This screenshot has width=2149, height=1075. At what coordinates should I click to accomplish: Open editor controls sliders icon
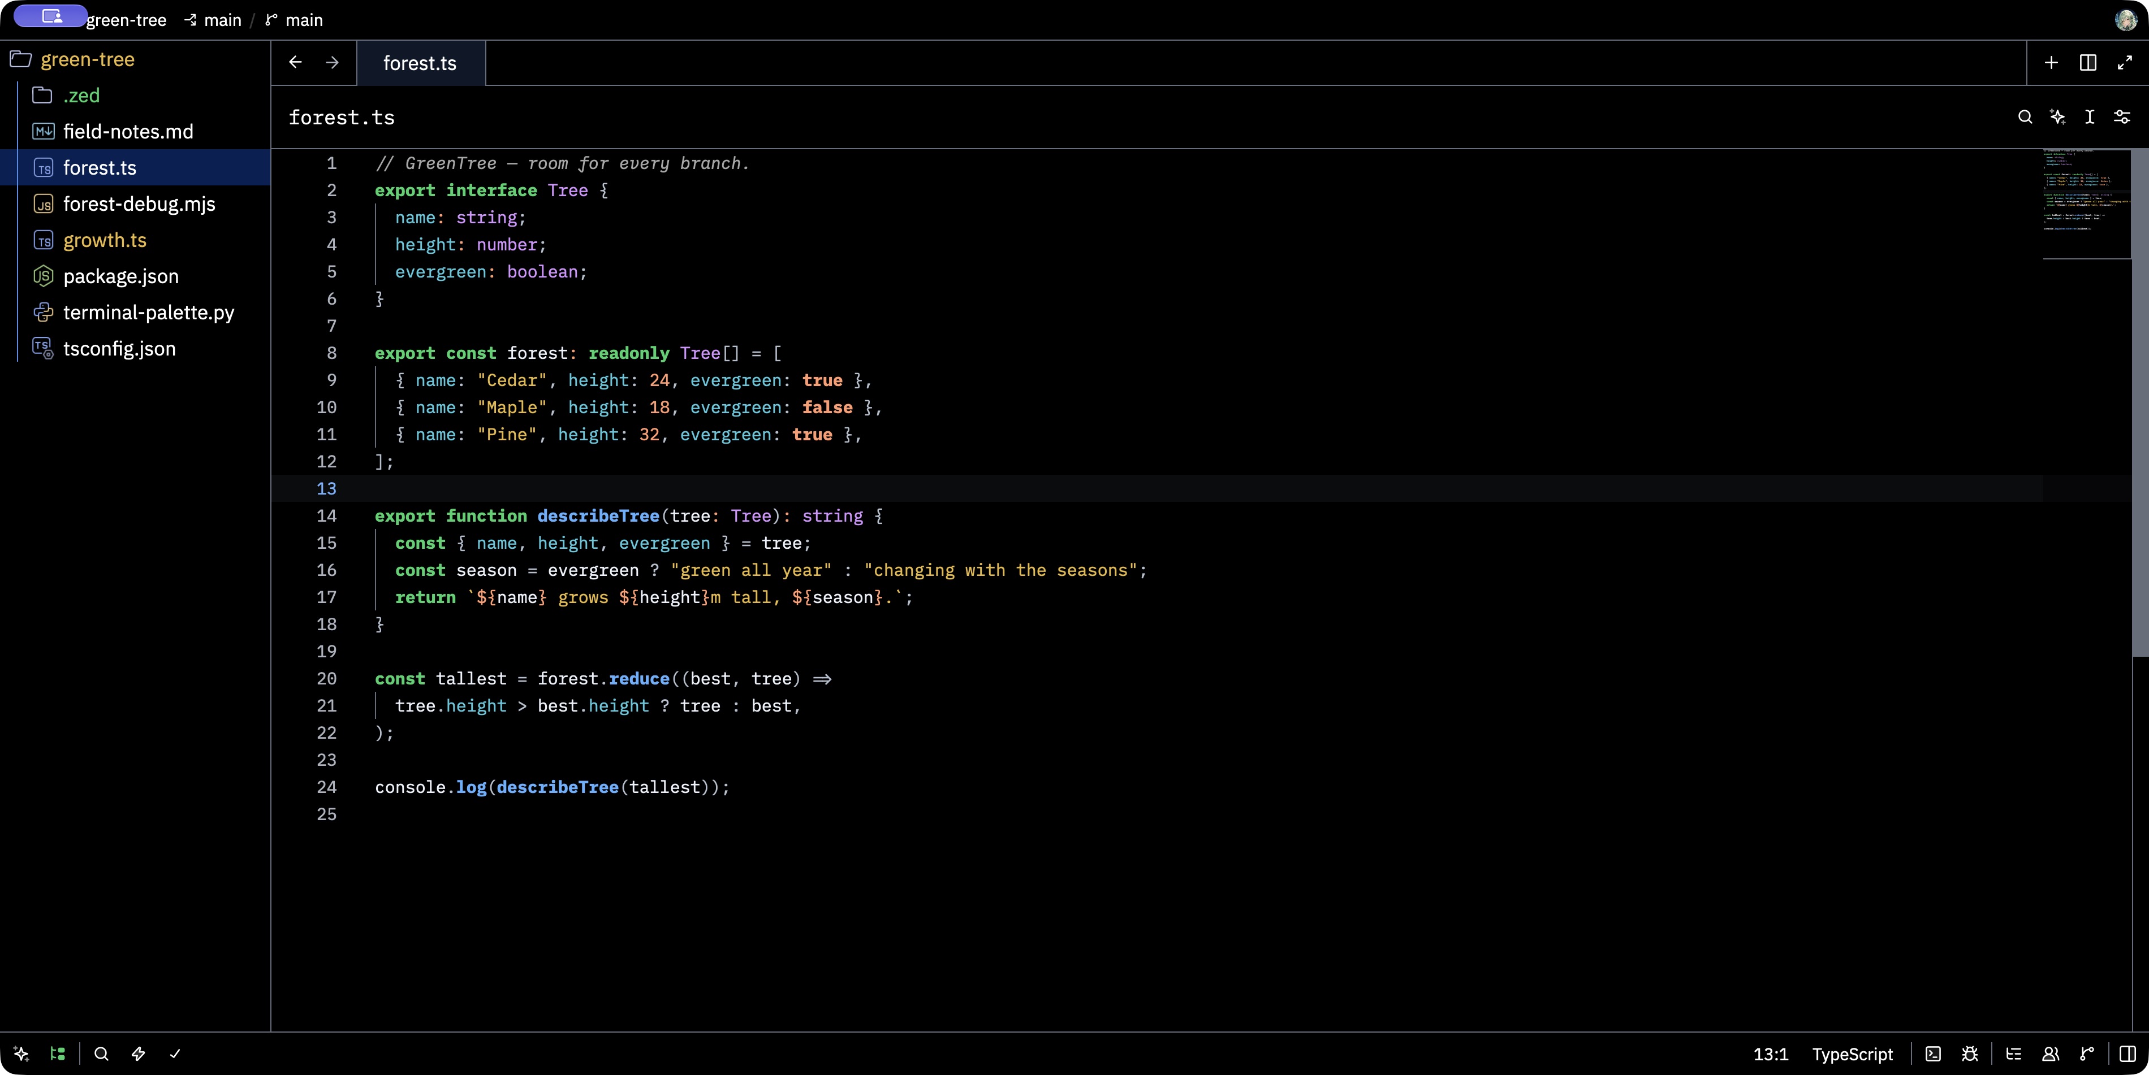2122,117
